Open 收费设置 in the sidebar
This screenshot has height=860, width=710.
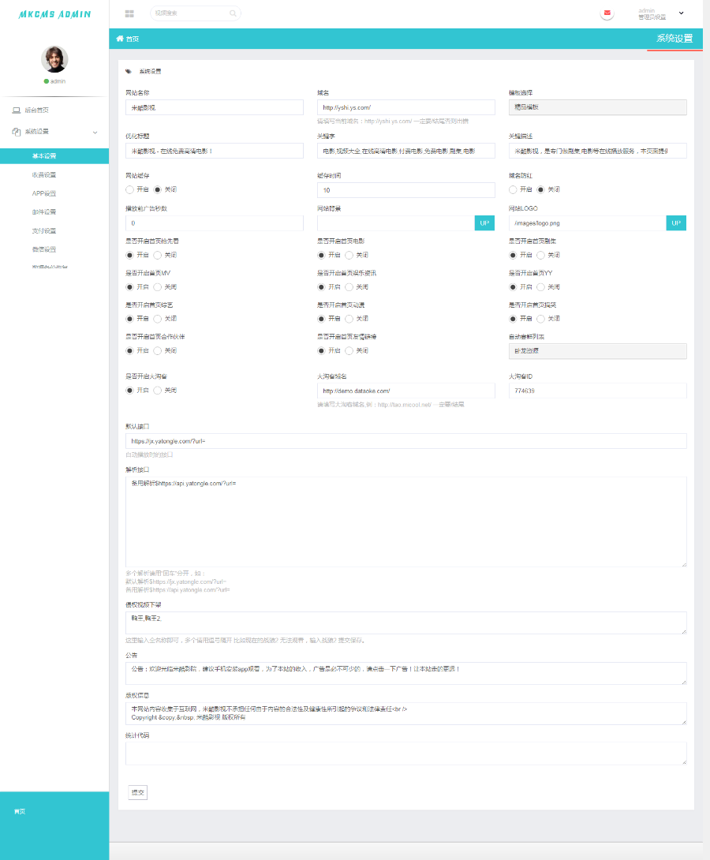[44, 175]
